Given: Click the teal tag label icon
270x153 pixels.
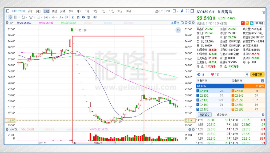Looking at the screenshot, I should (x=252, y=23).
